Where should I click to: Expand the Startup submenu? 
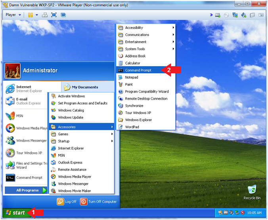click(82, 141)
